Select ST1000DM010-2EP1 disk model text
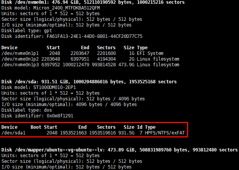 point(55,87)
